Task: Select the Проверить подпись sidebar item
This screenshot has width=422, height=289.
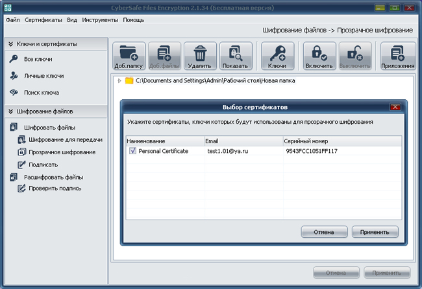Action: [55, 189]
